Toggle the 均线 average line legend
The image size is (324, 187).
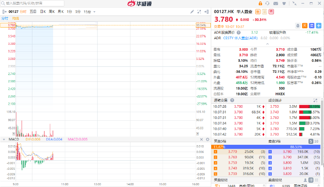tap(16, 19)
